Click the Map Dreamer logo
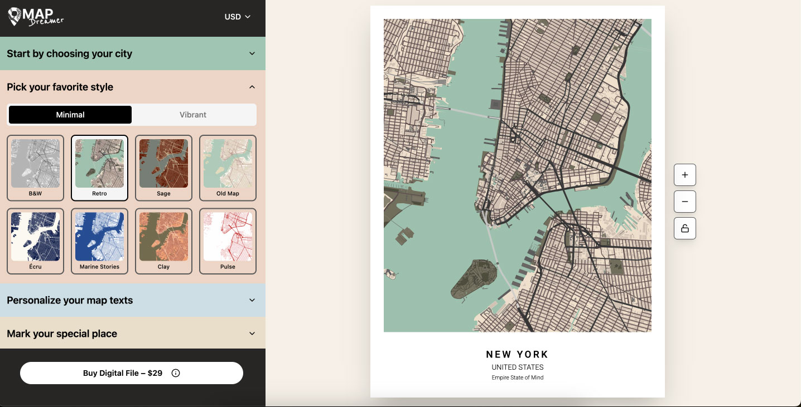801x407 pixels. tap(36, 17)
